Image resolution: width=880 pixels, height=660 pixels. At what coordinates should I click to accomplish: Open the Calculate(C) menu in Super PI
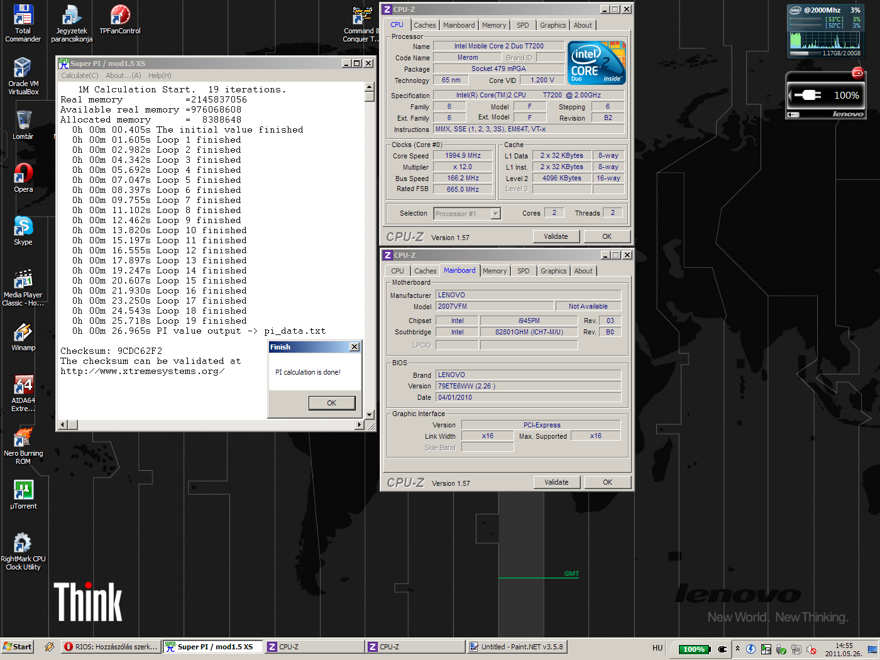coord(80,75)
